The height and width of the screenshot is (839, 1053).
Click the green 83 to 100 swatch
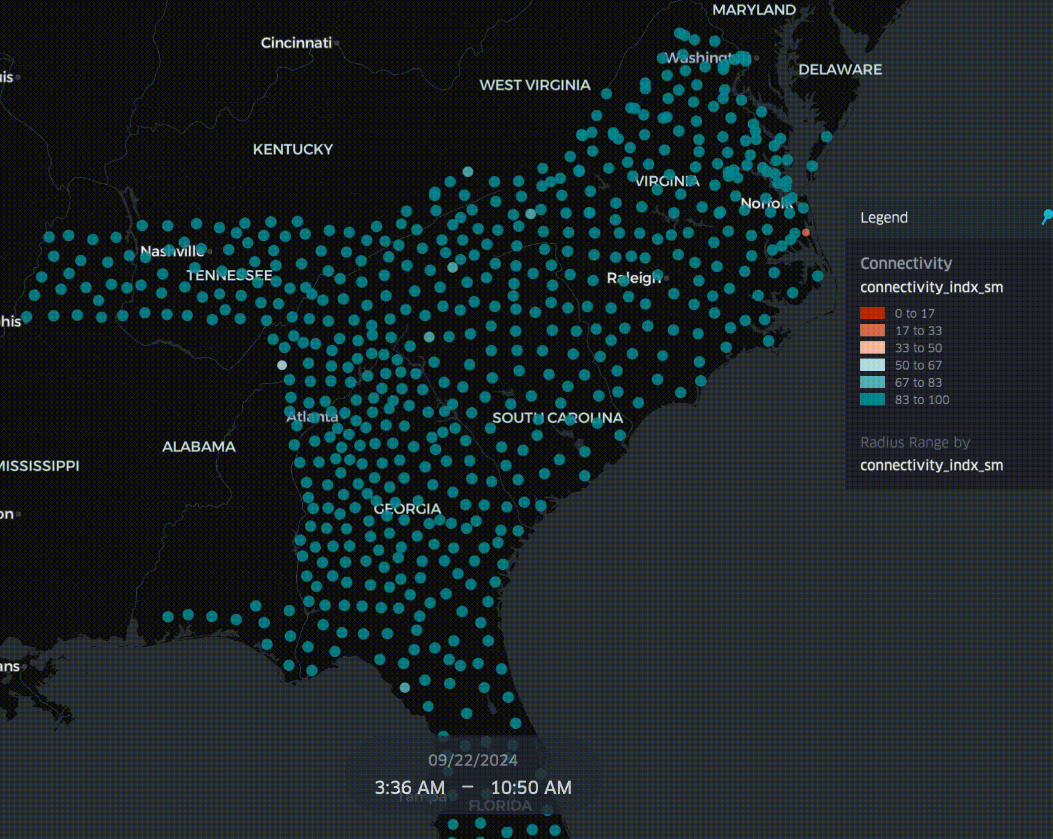[x=872, y=400]
